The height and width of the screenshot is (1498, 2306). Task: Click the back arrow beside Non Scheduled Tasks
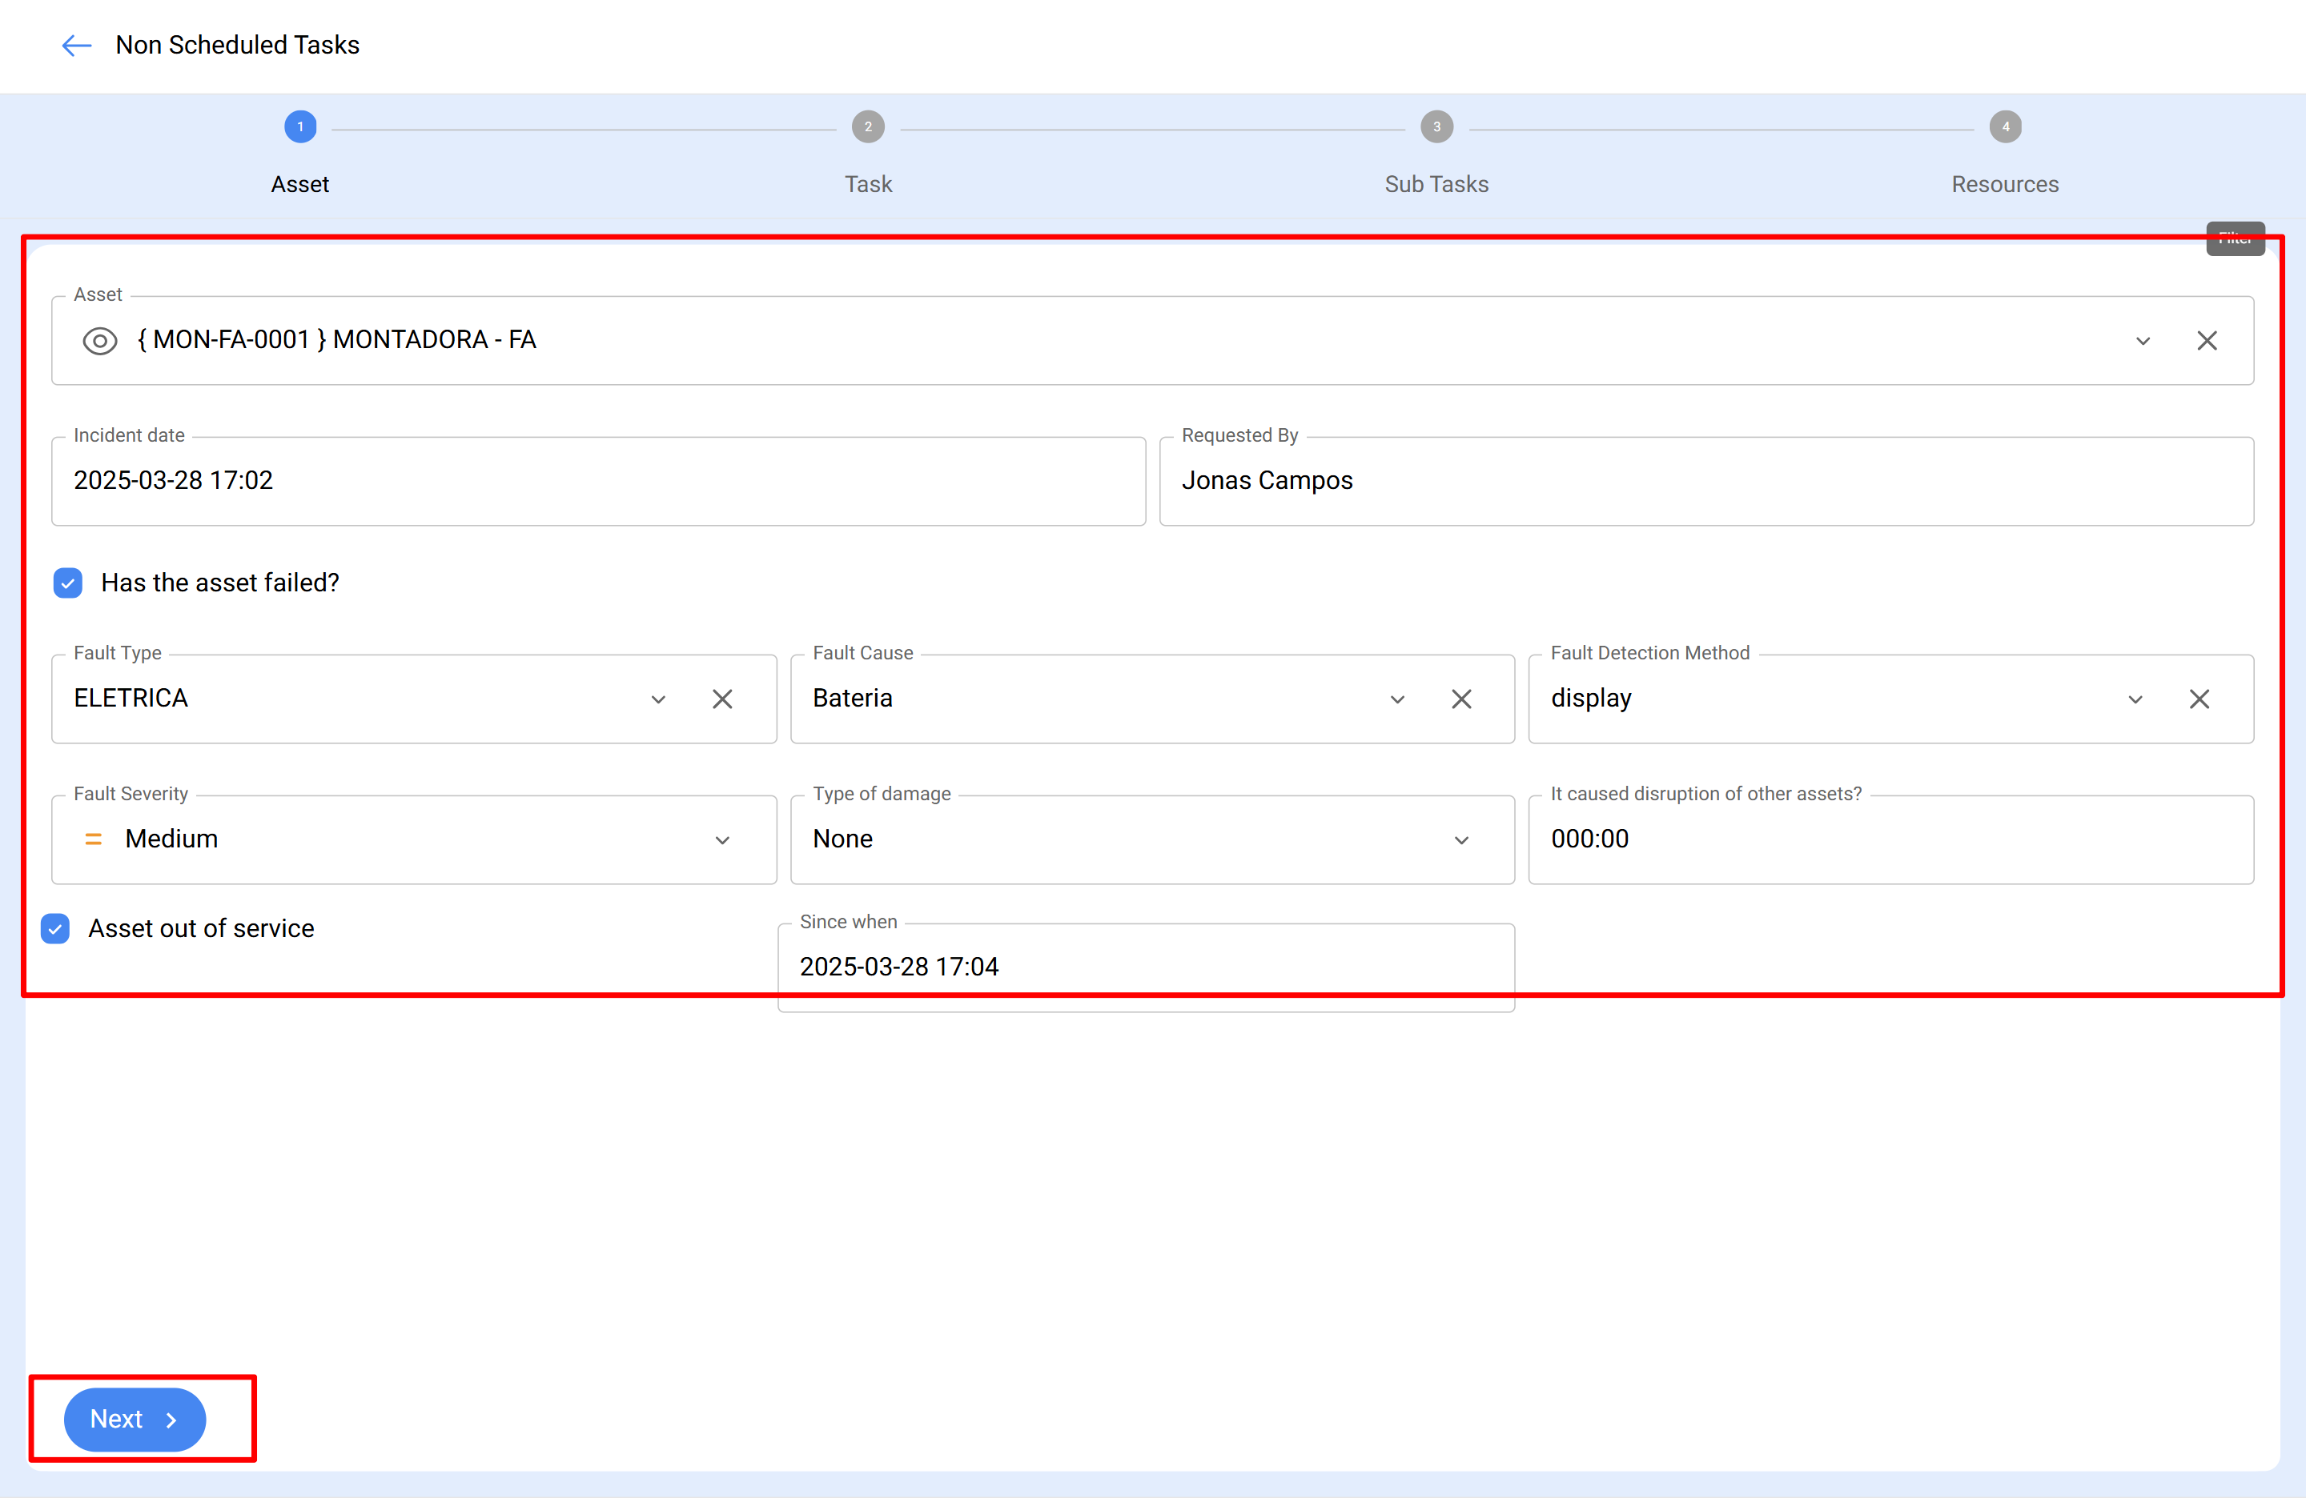(77, 46)
